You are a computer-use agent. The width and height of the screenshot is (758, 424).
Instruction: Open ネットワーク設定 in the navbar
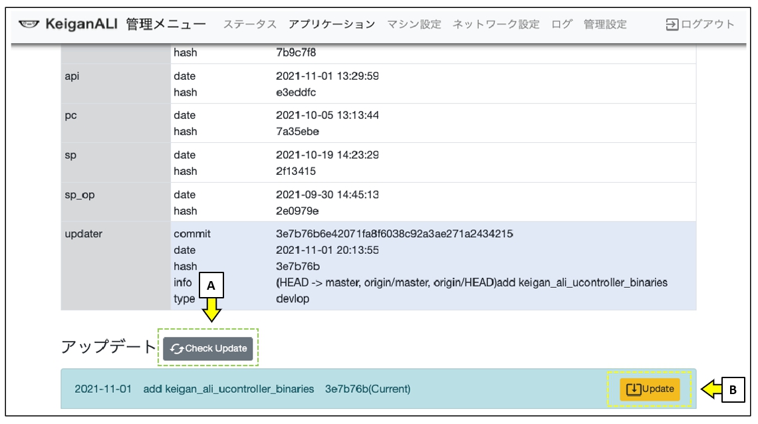[496, 25]
